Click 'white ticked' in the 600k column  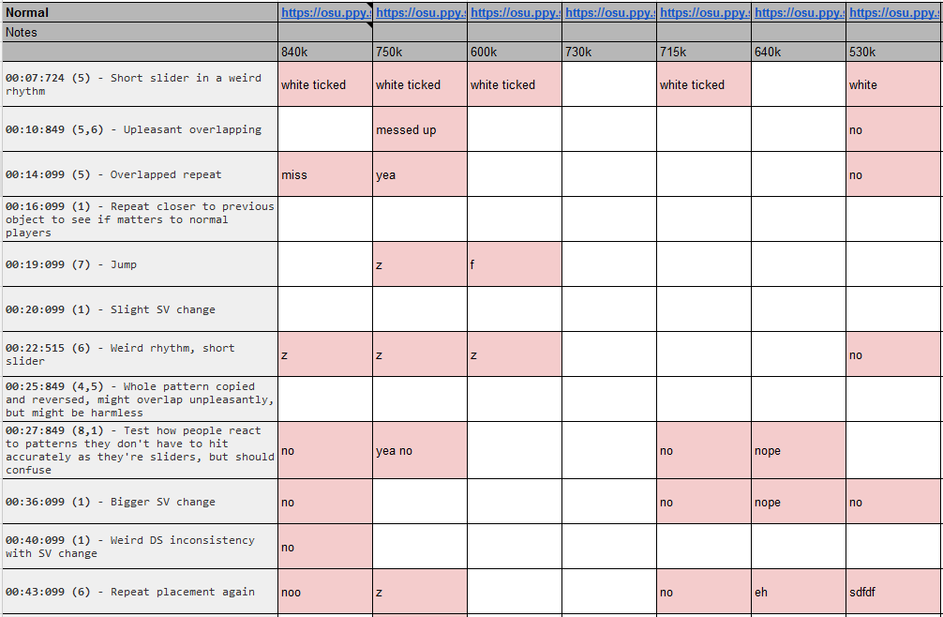tap(515, 84)
